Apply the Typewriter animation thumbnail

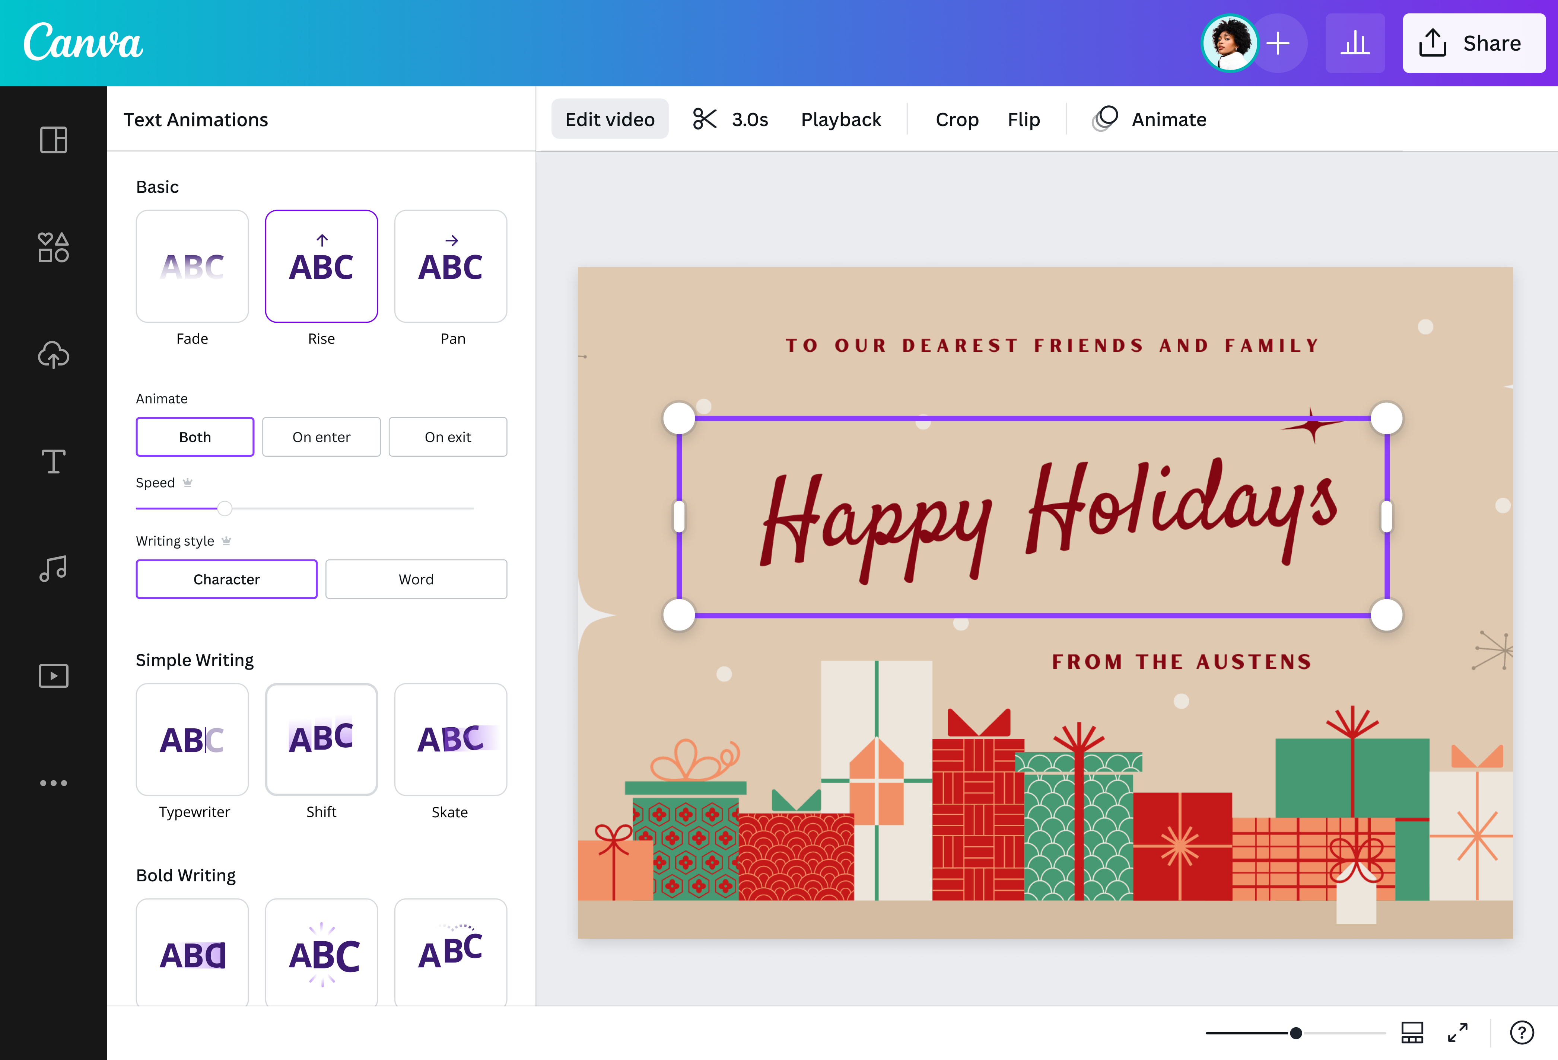click(x=193, y=740)
